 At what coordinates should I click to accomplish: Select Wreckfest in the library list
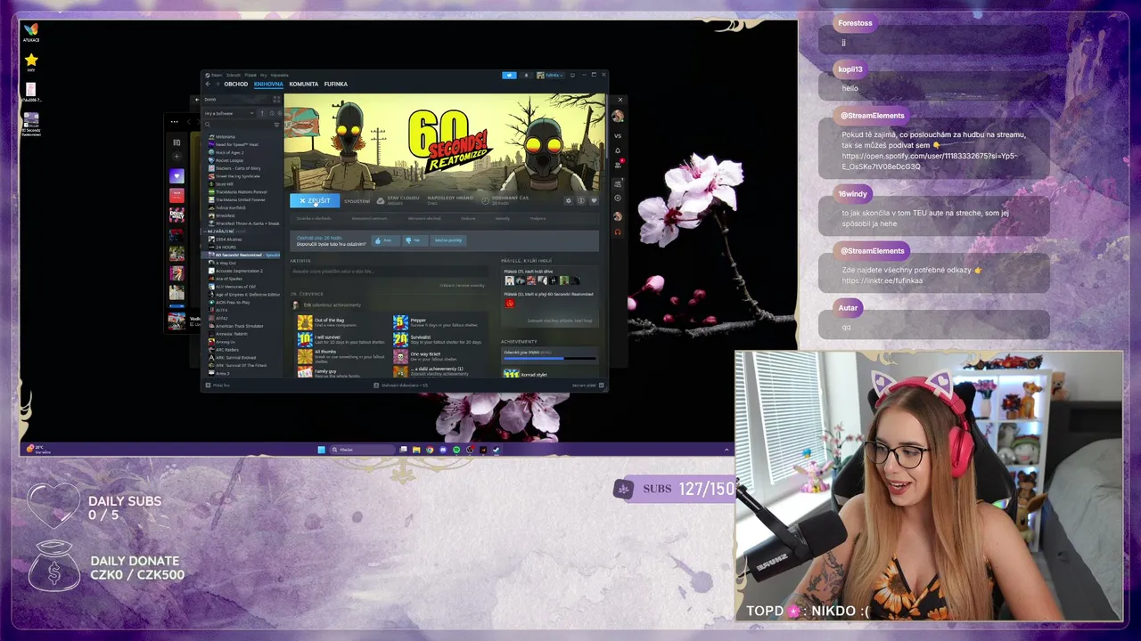222,215
